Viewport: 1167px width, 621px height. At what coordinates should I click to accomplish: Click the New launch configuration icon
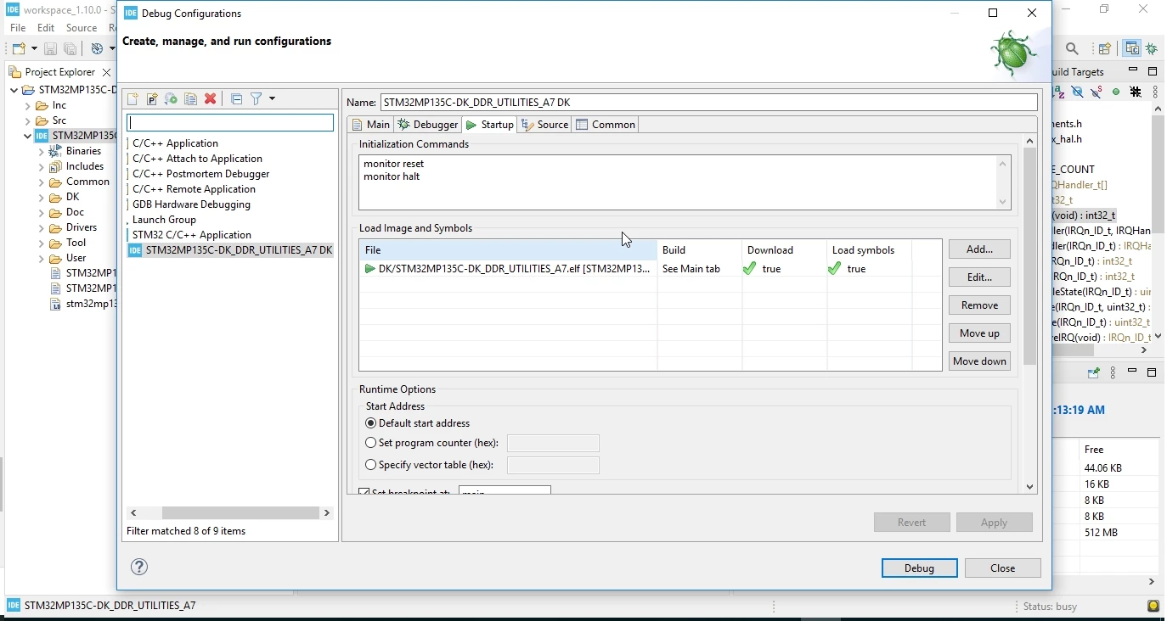(x=132, y=99)
